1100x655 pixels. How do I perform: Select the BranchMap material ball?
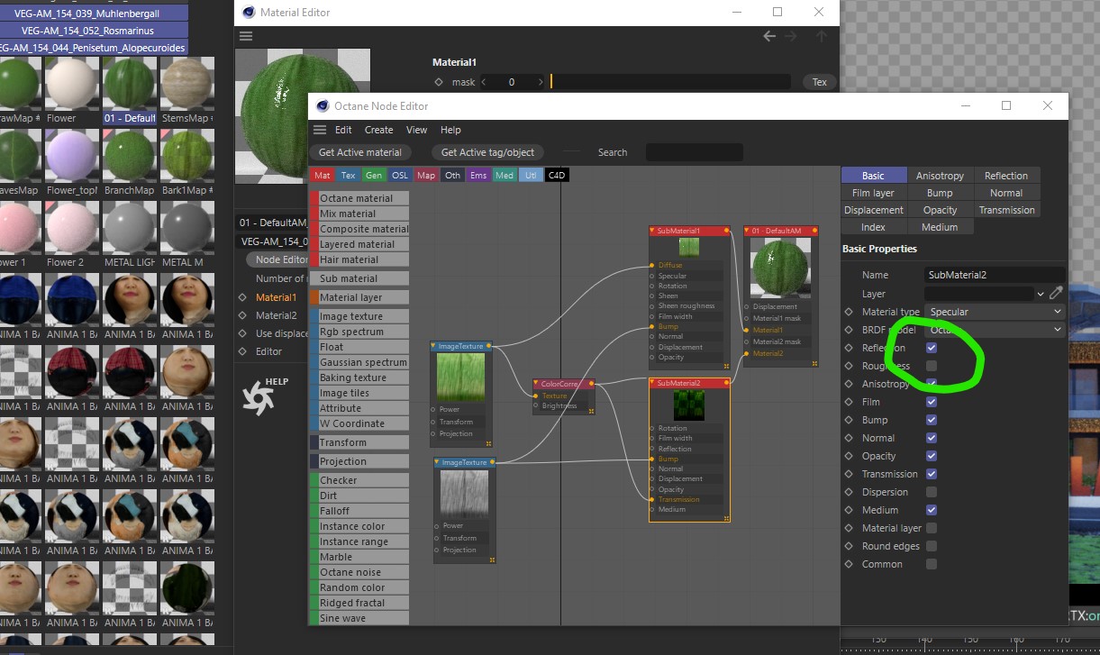click(130, 157)
